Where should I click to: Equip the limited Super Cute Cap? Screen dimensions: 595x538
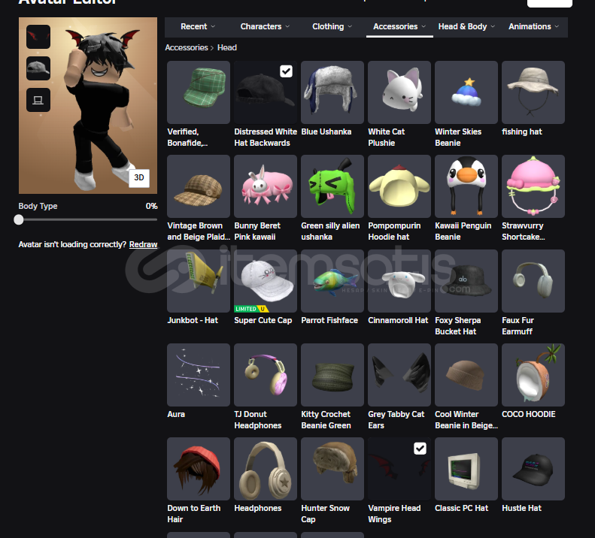pyautogui.click(x=266, y=281)
